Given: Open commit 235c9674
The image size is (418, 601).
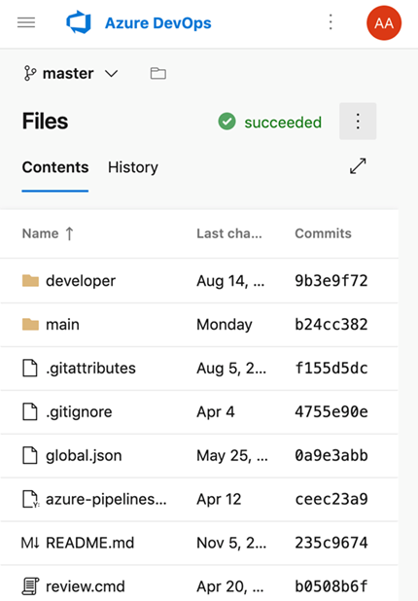Looking at the screenshot, I should point(331,543).
